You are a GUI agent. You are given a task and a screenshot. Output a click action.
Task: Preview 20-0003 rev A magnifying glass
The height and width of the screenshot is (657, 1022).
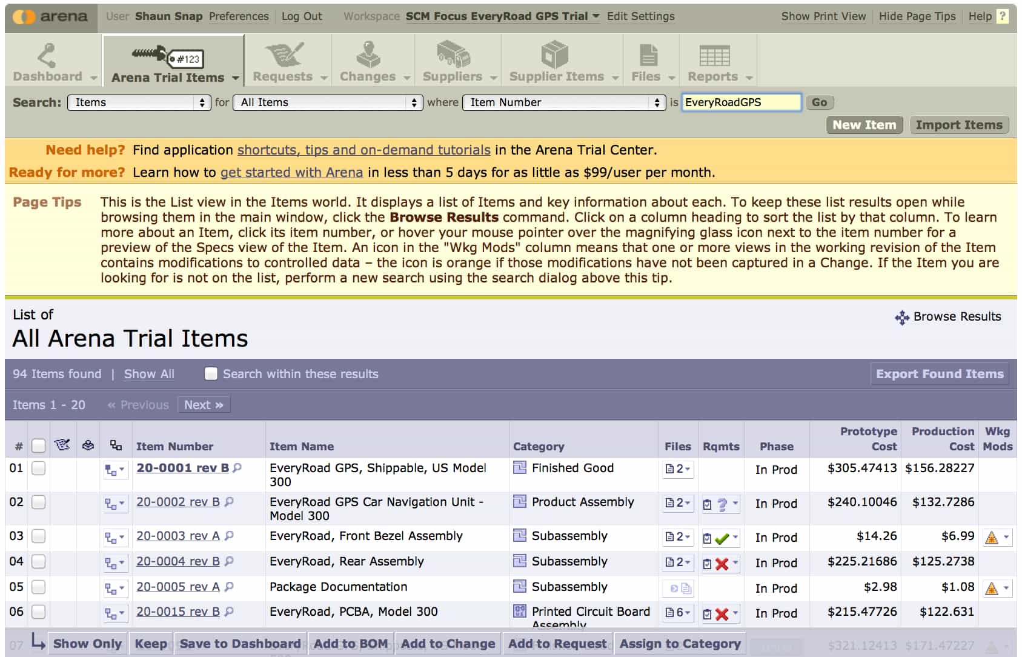click(229, 536)
